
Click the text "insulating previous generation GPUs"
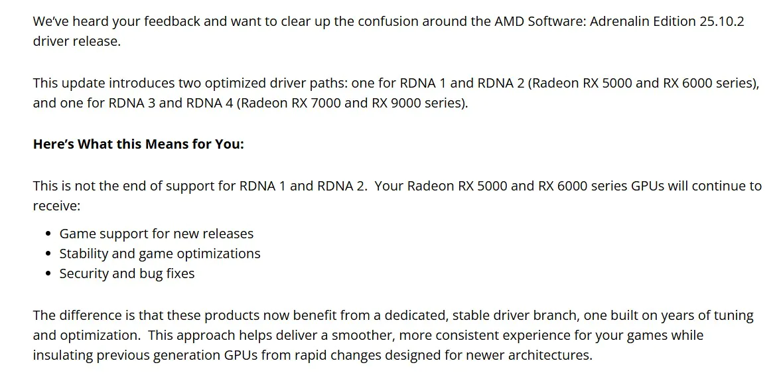[x=145, y=355]
